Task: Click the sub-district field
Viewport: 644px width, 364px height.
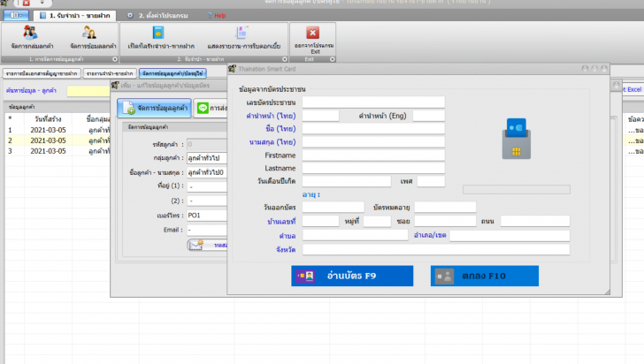Action: pyautogui.click(x=356, y=235)
